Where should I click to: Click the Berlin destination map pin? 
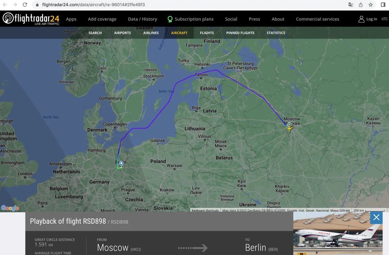coord(121,164)
